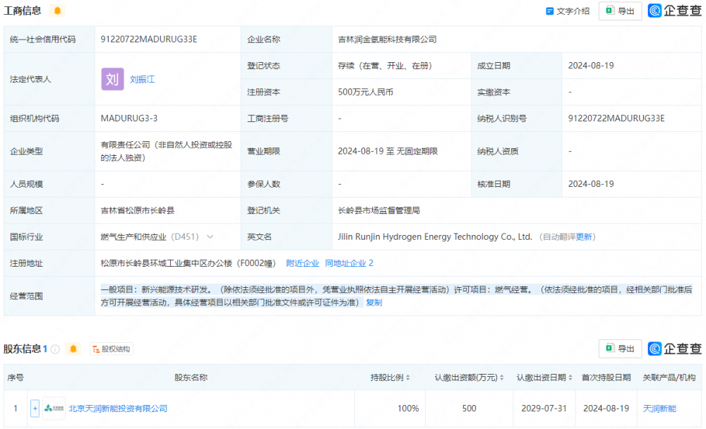Click the 纳税人资质 field label
This screenshot has height=429, width=706.
click(x=498, y=151)
